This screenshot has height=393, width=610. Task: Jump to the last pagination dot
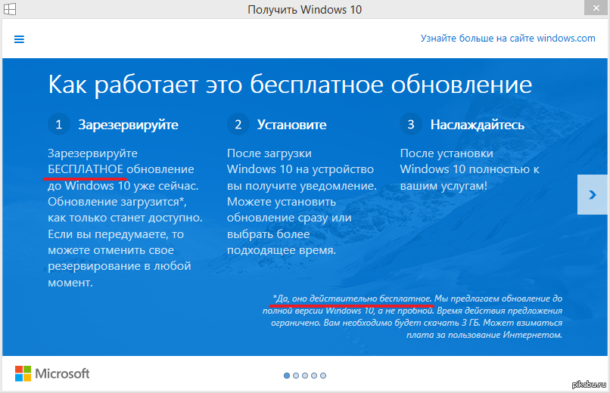pos(323,375)
